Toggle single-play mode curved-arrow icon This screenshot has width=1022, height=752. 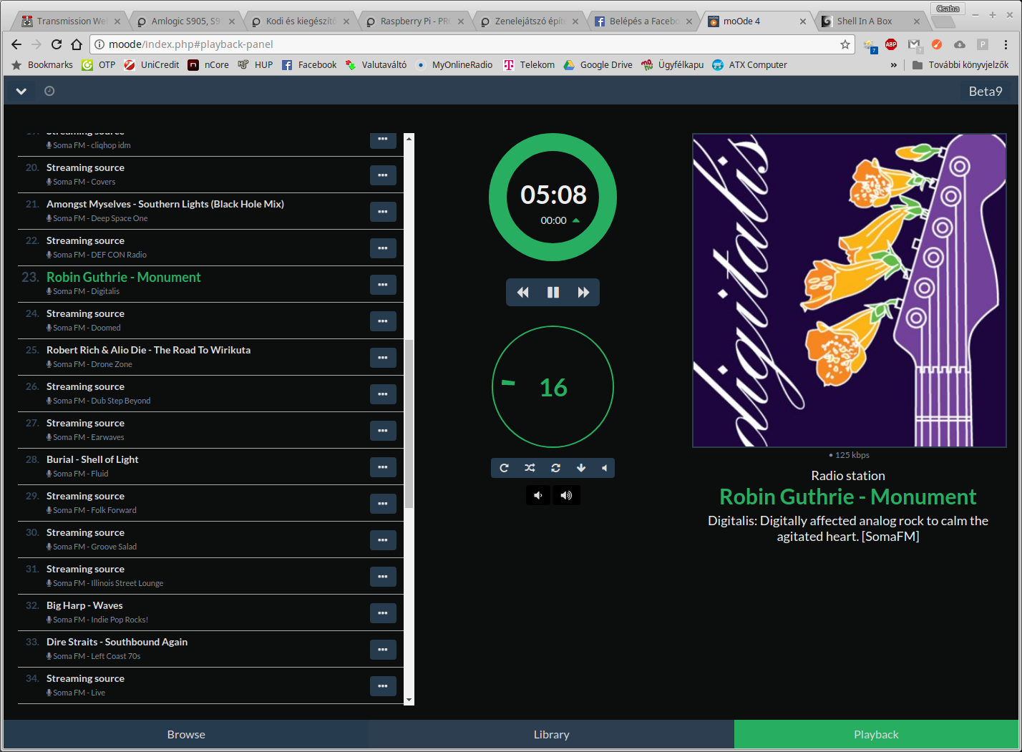point(504,468)
